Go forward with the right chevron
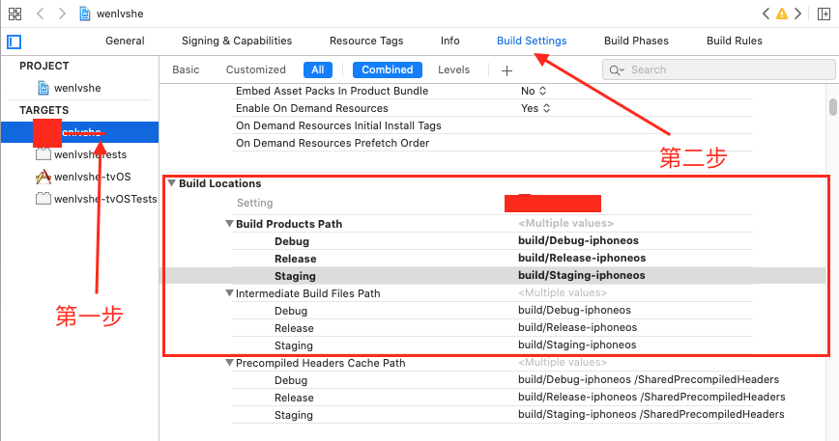Screen dimensions: 839x441 62,14
